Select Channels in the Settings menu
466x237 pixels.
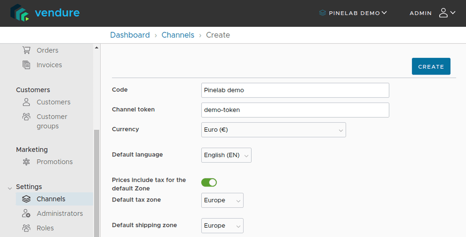tap(51, 199)
